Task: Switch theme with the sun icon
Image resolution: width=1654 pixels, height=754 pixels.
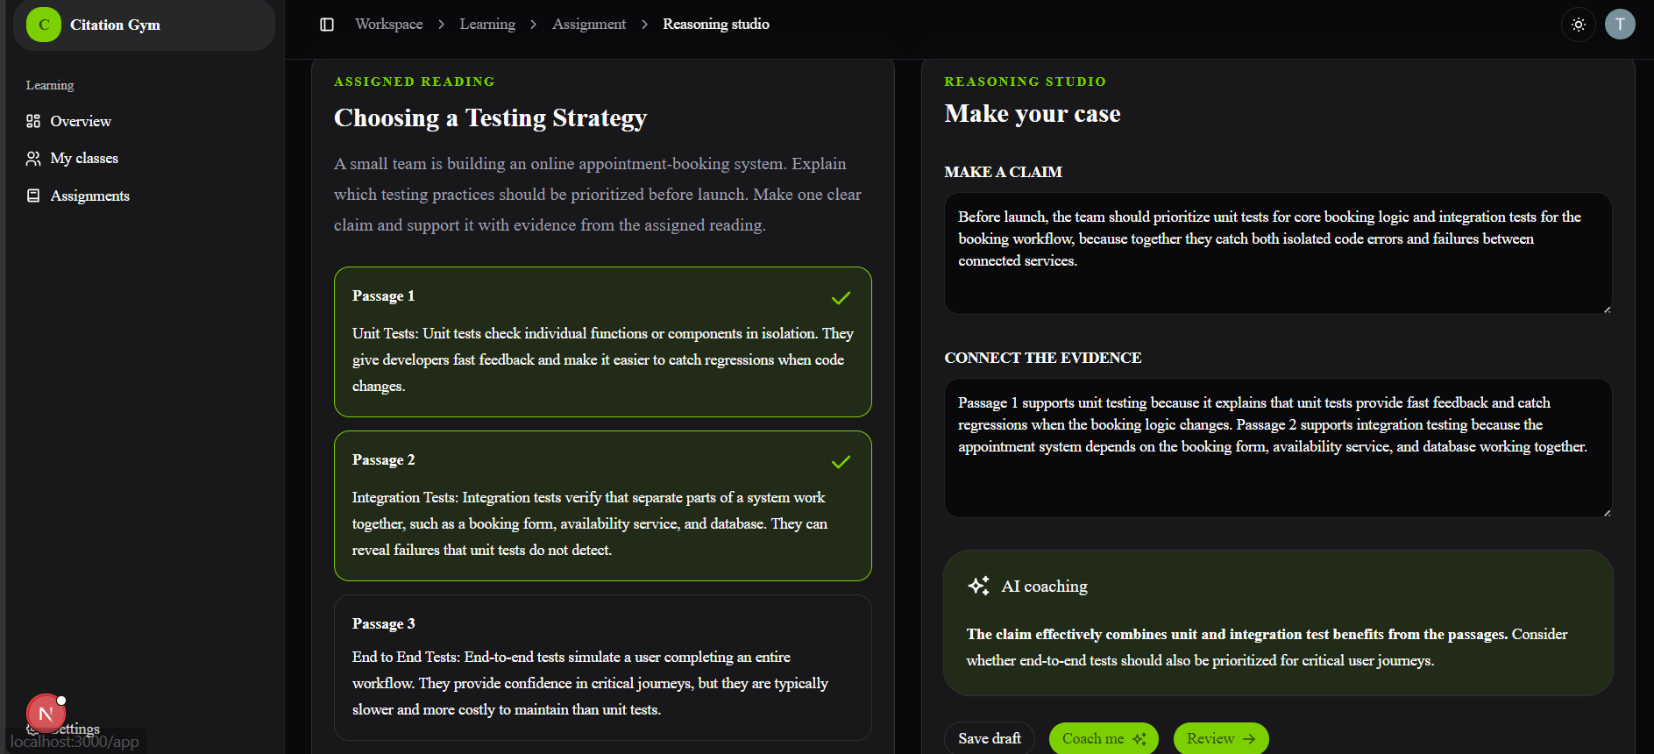Action: [x=1579, y=25]
